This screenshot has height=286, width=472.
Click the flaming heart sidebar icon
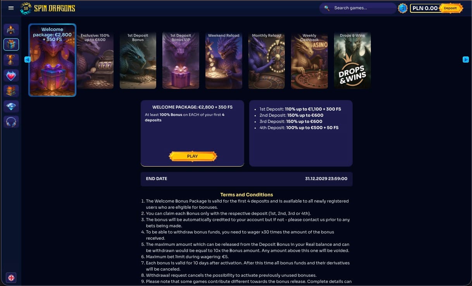tap(11, 75)
